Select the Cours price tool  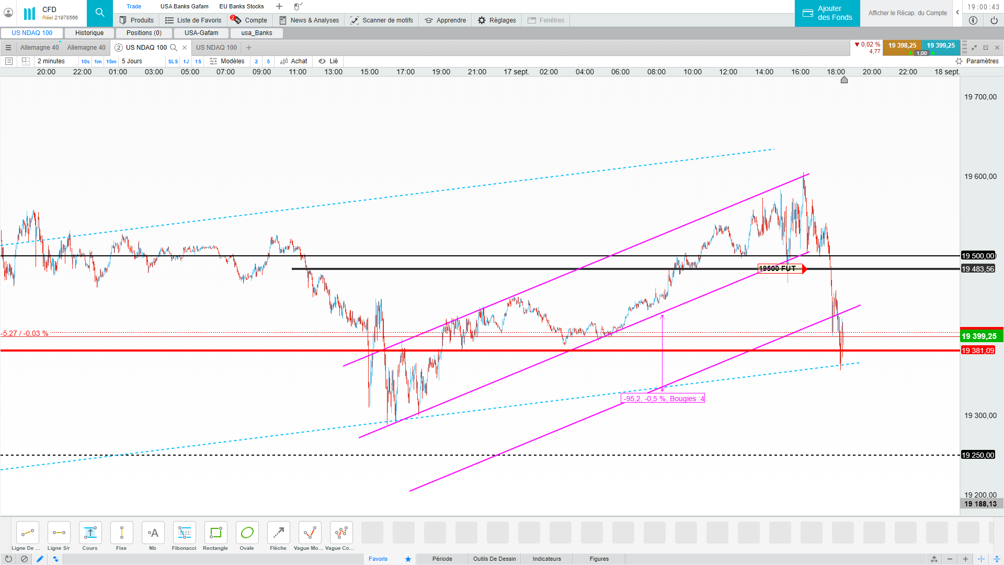point(90,533)
